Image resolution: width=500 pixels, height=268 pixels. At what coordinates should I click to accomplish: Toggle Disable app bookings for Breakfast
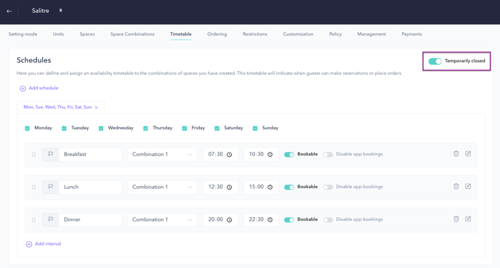tap(328, 155)
